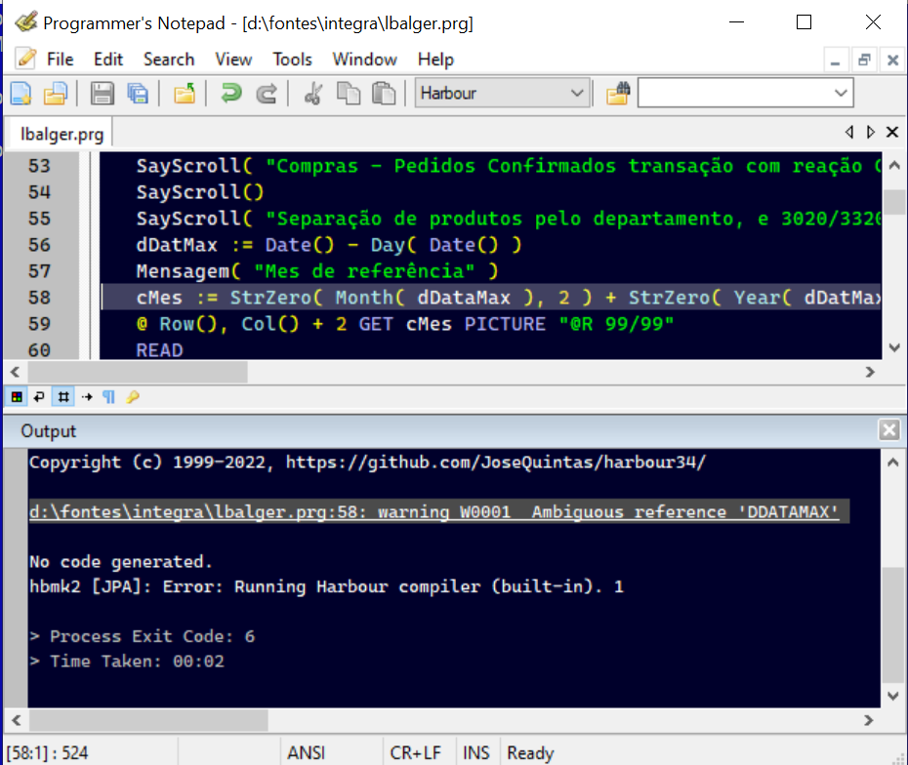Click the 'cMes' variable on line 58
Viewport: 908px width, 765px height.
(x=159, y=298)
